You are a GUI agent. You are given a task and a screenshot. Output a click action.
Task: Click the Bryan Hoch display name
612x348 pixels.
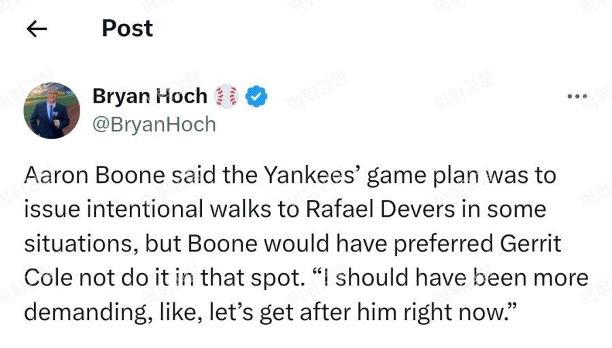tap(150, 97)
